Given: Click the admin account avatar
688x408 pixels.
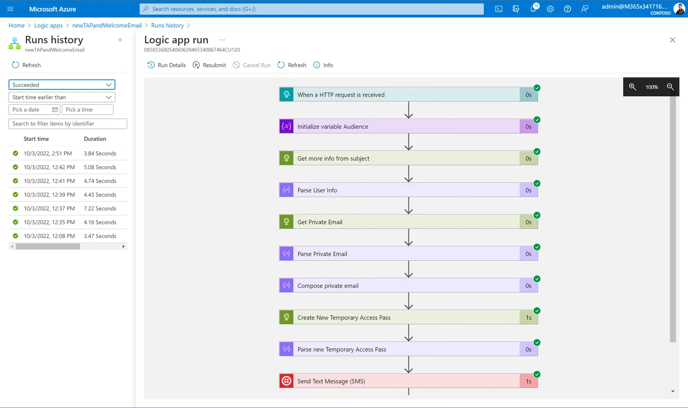Looking at the screenshot, I should 679,9.
